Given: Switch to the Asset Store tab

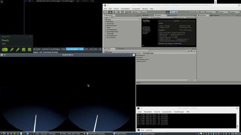Looking at the screenshot, I should coord(172,15).
